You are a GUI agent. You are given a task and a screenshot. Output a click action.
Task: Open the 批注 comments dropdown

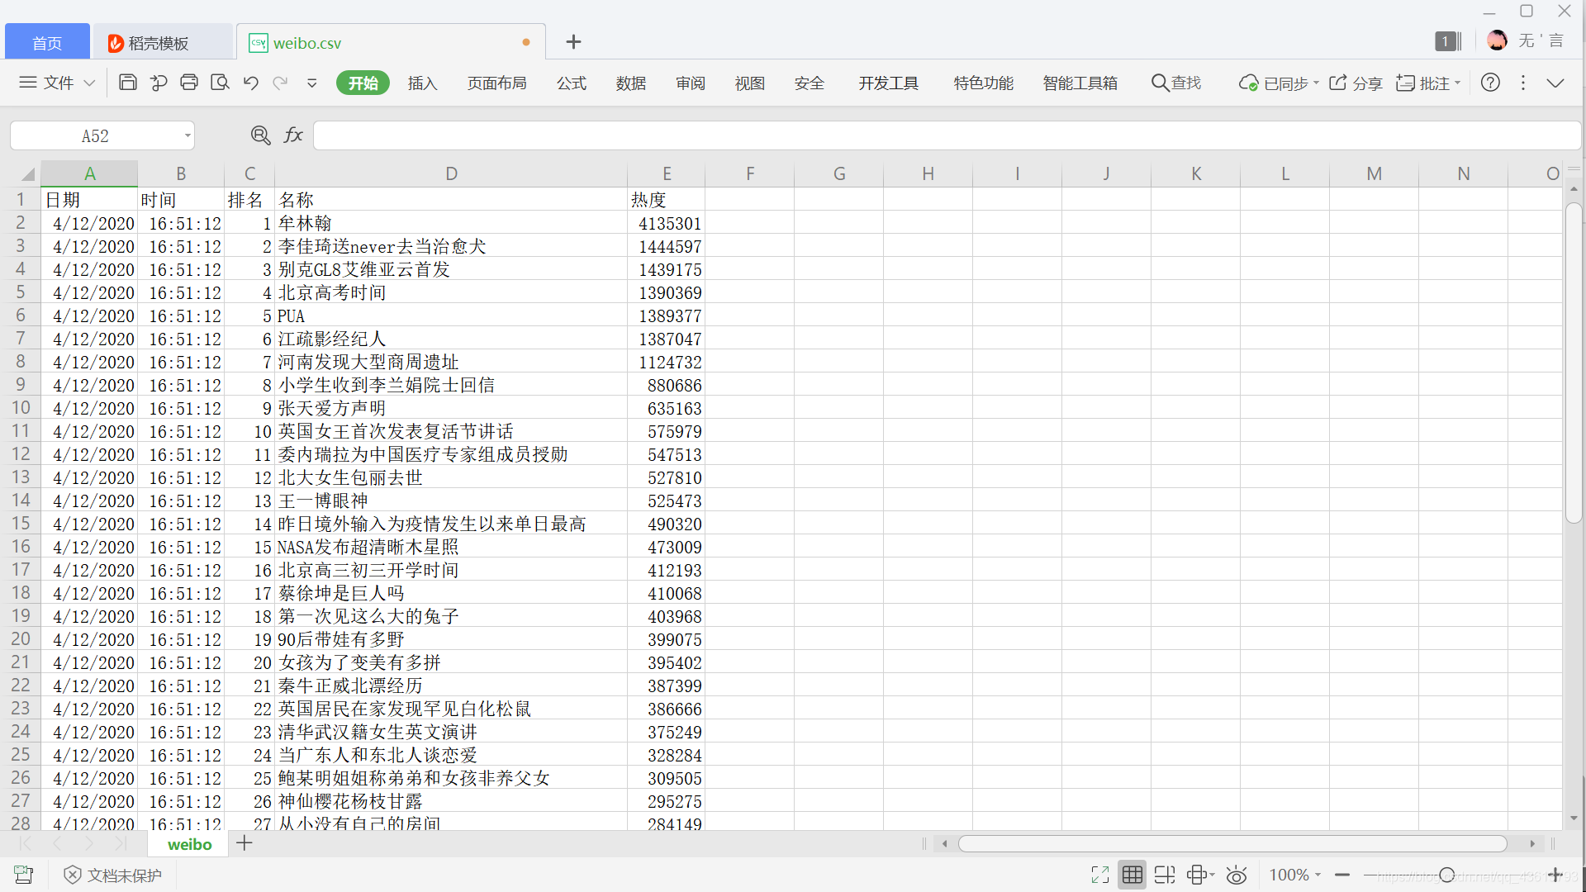pos(1428,83)
